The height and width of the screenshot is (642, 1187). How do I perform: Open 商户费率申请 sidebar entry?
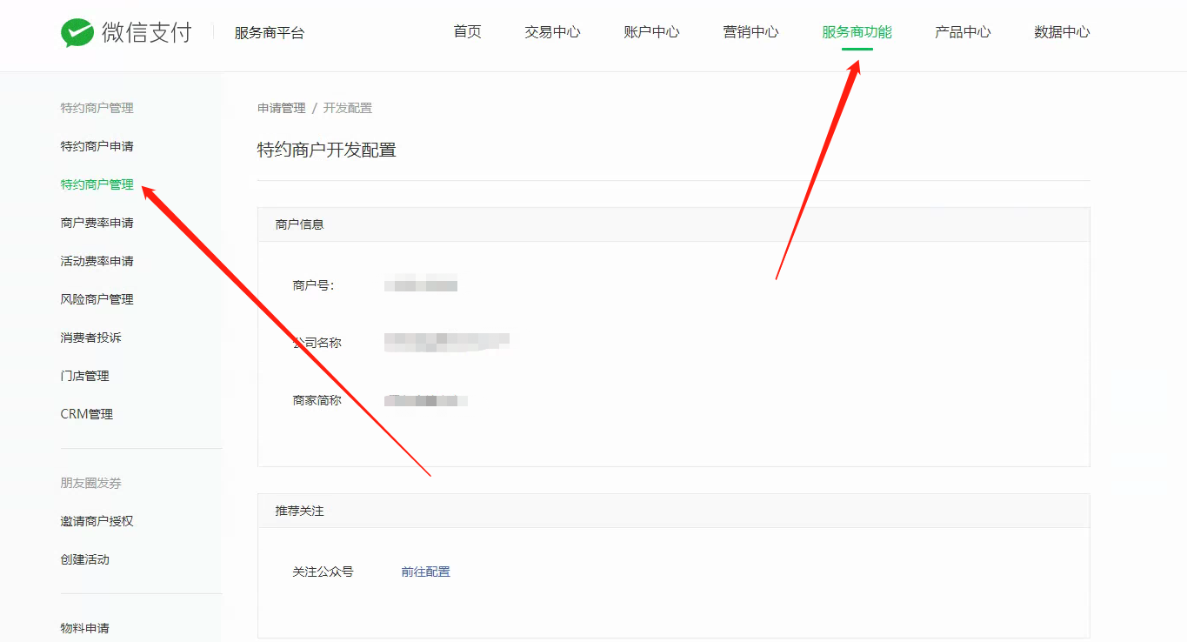click(97, 223)
